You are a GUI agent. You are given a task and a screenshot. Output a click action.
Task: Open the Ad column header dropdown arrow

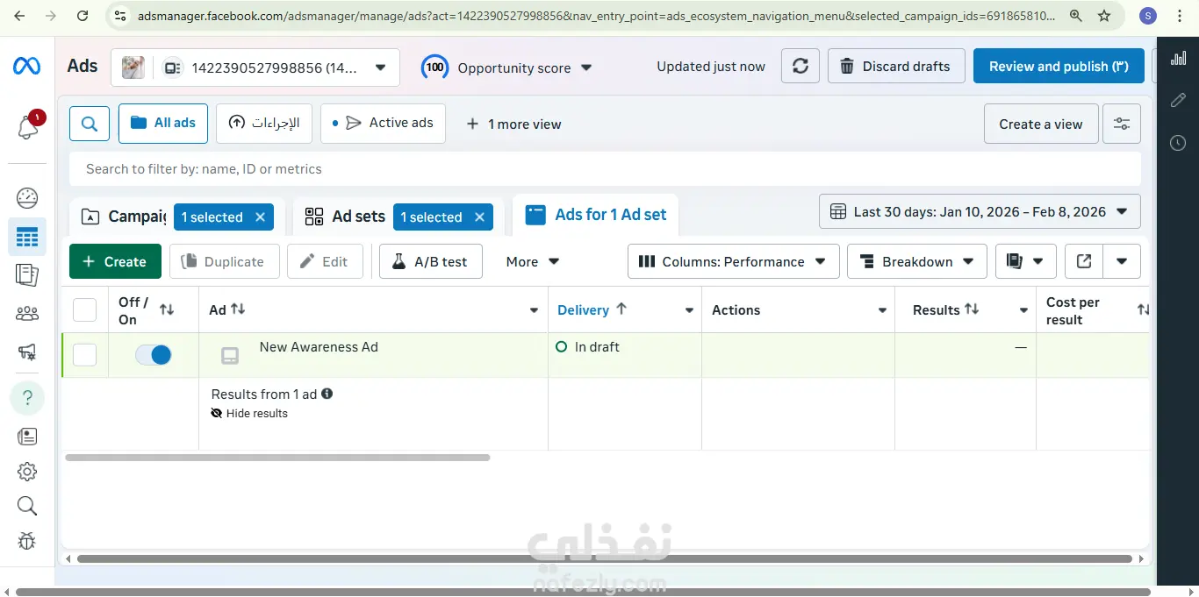[x=534, y=310]
